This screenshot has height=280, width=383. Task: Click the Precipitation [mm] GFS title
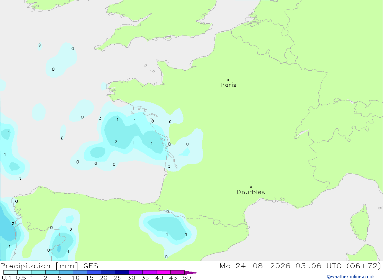[x=49, y=265]
